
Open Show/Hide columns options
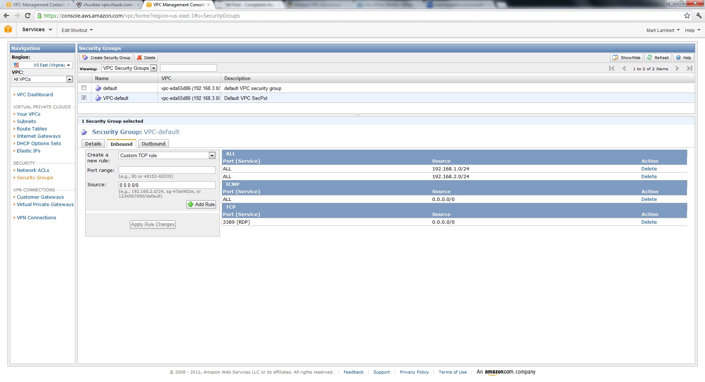pyautogui.click(x=626, y=58)
